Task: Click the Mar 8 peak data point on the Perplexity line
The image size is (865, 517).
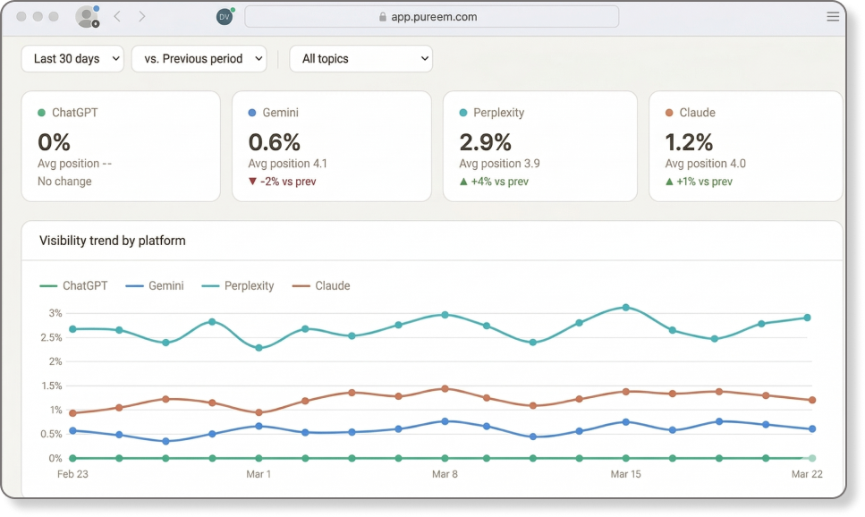Action: click(x=445, y=314)
